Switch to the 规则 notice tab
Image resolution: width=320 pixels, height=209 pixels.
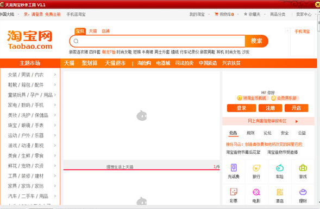click(x=250, y=133)
